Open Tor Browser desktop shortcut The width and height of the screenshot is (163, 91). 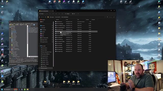click(64, 2)
